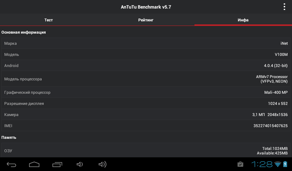292x171 pixels.
Task: Select the Android 4.0.4 version row
Action: point(146,66)
